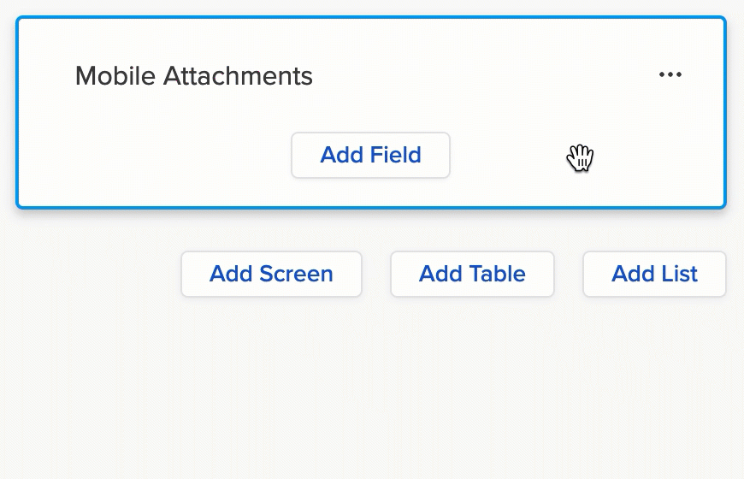Select the Mobile Attachments title text
Image resolution: width=744 pixels, height=479 pixels.
tap(194, 76)
